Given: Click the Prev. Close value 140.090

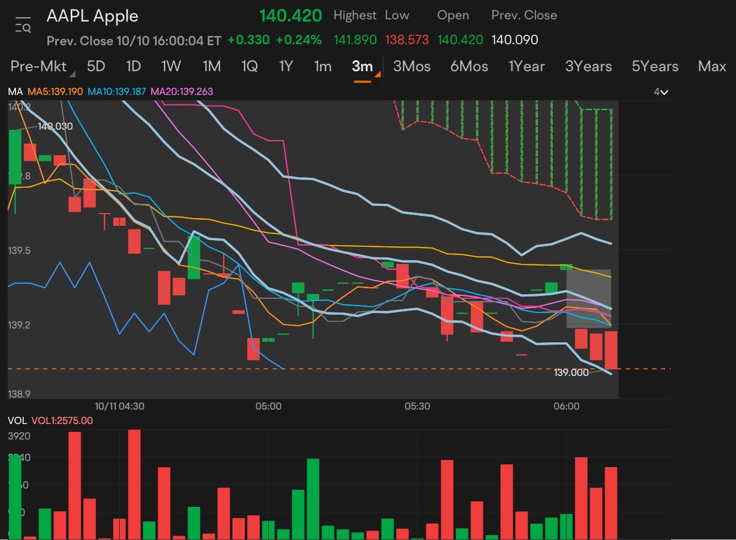Looking at the screenshot, I should pyautogui.click(x=515, y=40).
